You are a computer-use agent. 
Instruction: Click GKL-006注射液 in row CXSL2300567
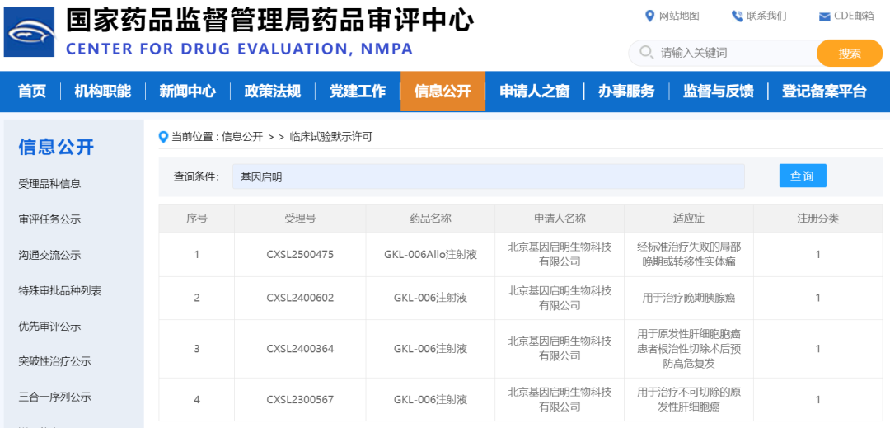[x=430, y=400]
